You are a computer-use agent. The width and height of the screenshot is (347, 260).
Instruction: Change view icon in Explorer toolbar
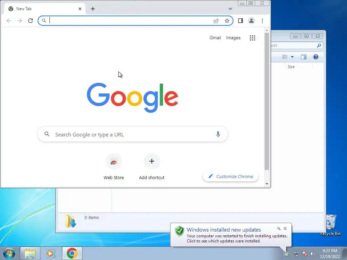point(285,57)
